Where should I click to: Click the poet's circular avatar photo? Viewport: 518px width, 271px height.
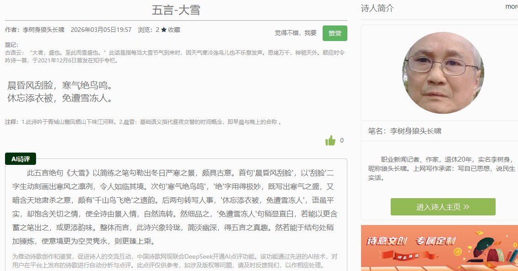coord(443,73)
